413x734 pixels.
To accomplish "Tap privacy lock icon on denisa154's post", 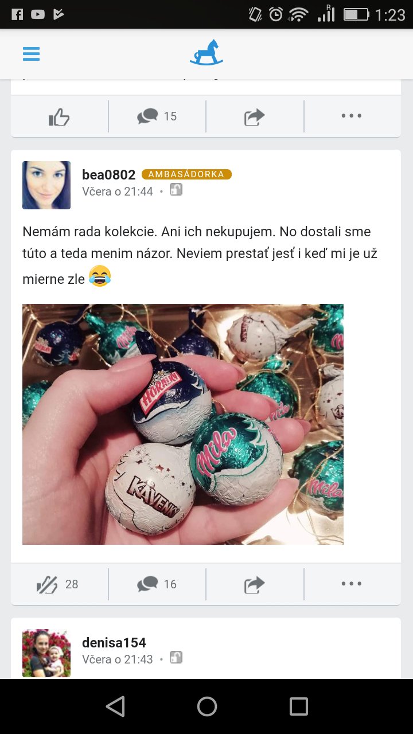I will 176,658.
